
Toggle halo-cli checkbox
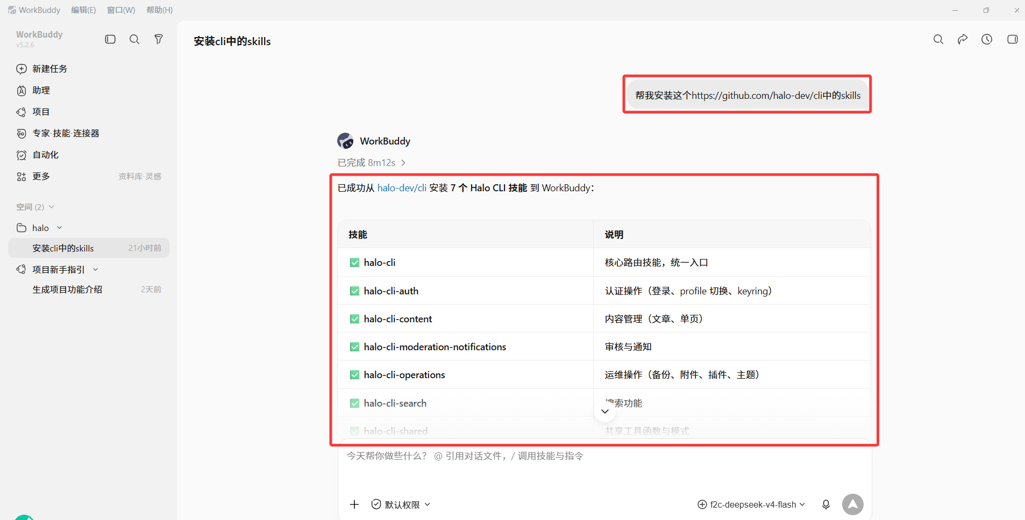click(x=354, y=263)
